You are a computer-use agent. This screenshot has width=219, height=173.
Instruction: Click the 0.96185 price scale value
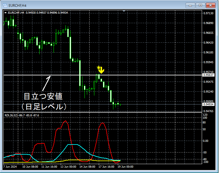pos(208,52)
